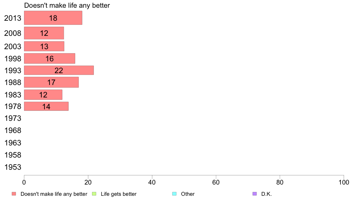Click the chart title Doesn't make life any better

point(67,5)
